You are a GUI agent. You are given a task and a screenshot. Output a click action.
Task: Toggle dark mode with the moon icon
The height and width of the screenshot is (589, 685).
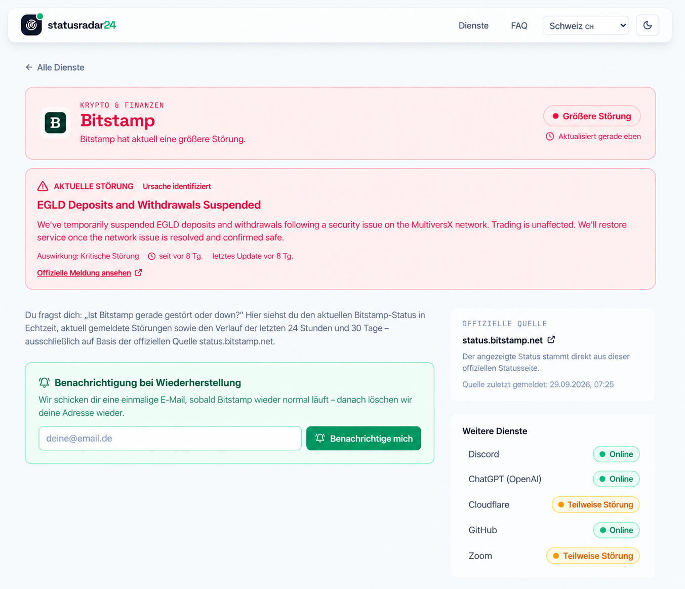tap(648, 25)
